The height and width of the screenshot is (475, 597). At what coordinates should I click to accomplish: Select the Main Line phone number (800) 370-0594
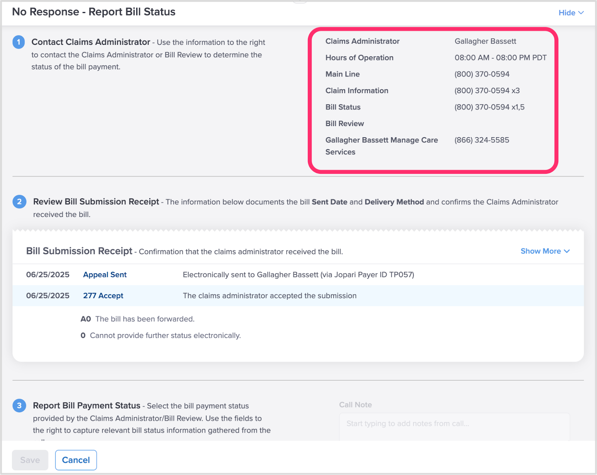tap(482, 74)
